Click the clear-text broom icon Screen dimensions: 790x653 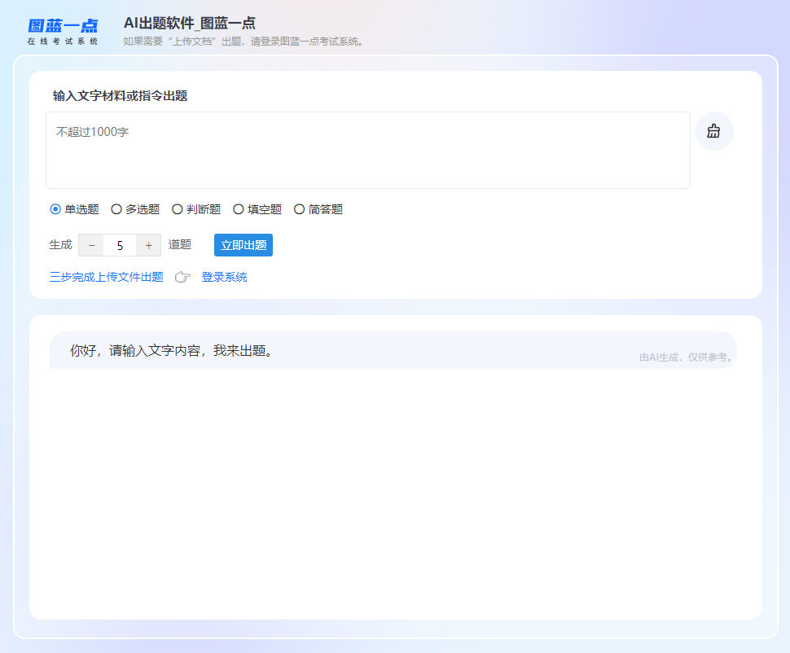click(713, 131)
